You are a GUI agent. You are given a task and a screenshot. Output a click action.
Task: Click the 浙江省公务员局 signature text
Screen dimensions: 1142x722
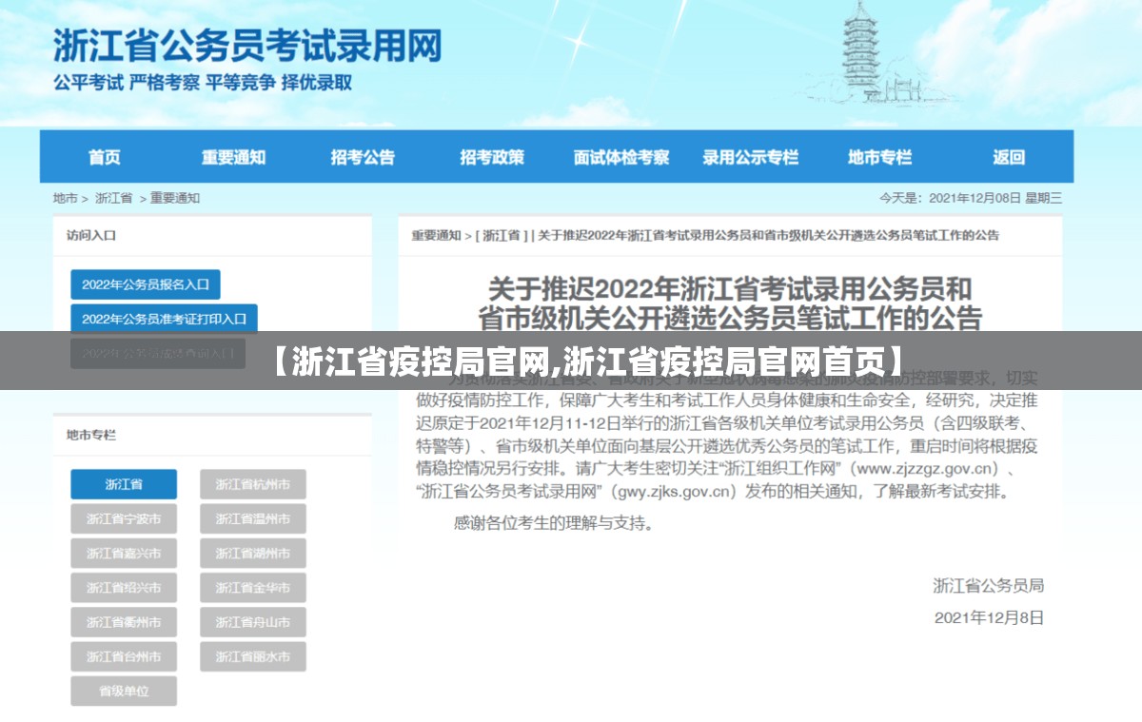[x=989, y=585]
